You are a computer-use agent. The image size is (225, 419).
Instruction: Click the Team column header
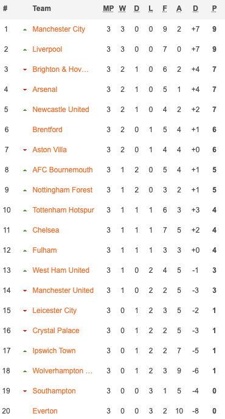click(x=41, y=9)
